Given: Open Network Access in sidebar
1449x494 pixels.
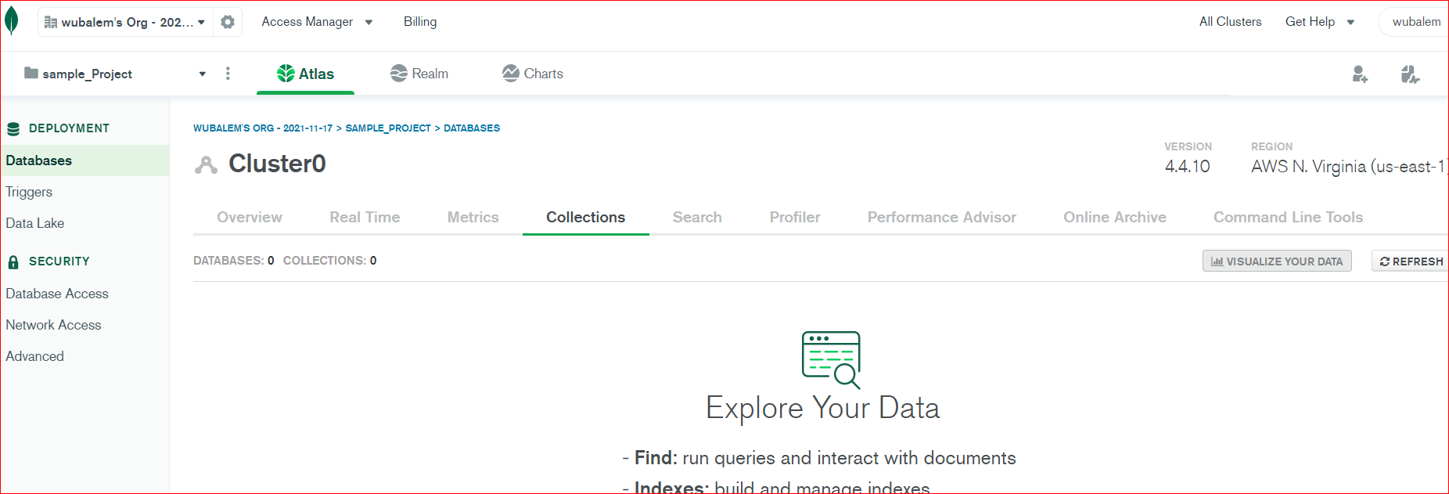Looking at the screenshot, I should 53,325.
